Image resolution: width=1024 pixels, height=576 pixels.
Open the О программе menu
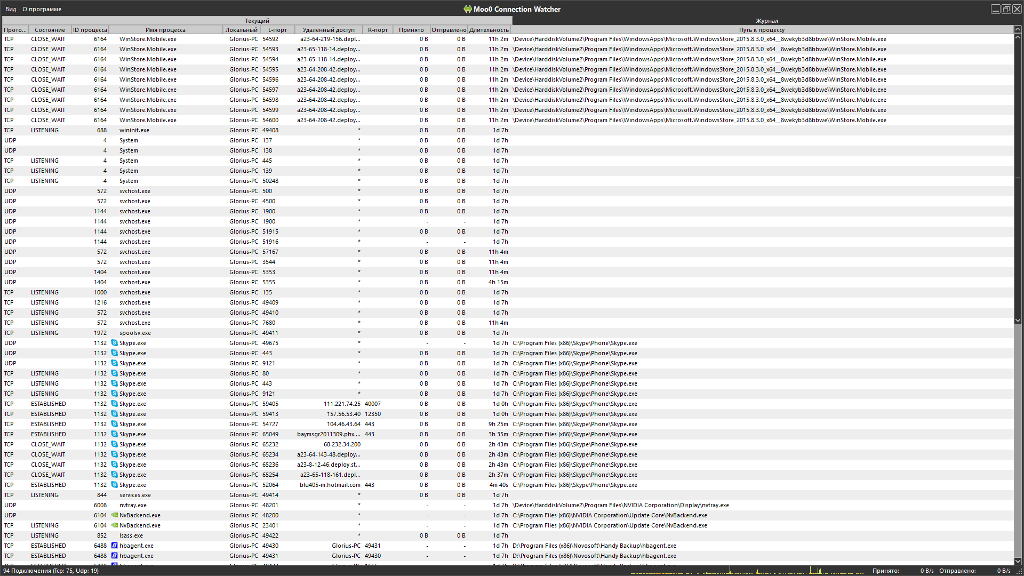[x=42, y=9]
